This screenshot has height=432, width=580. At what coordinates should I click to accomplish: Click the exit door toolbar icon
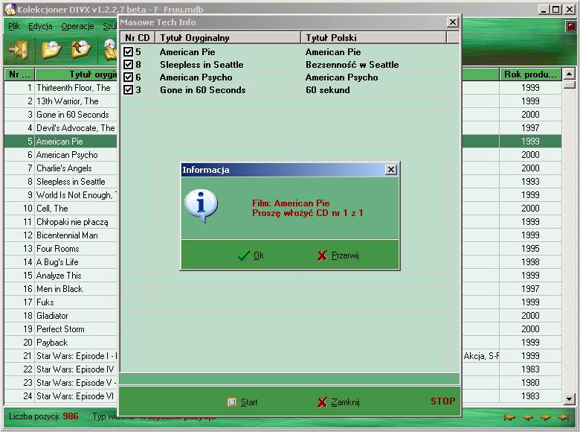click(x=17, y=49)
